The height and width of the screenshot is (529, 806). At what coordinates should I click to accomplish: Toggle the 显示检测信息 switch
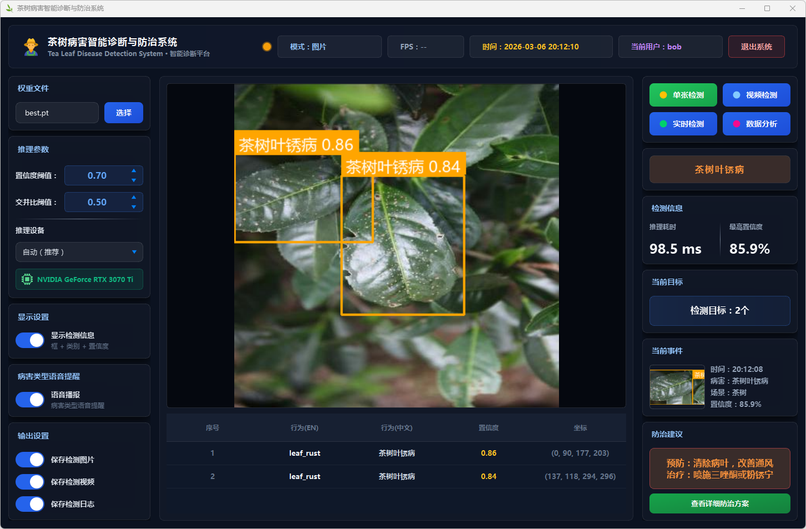30,340
